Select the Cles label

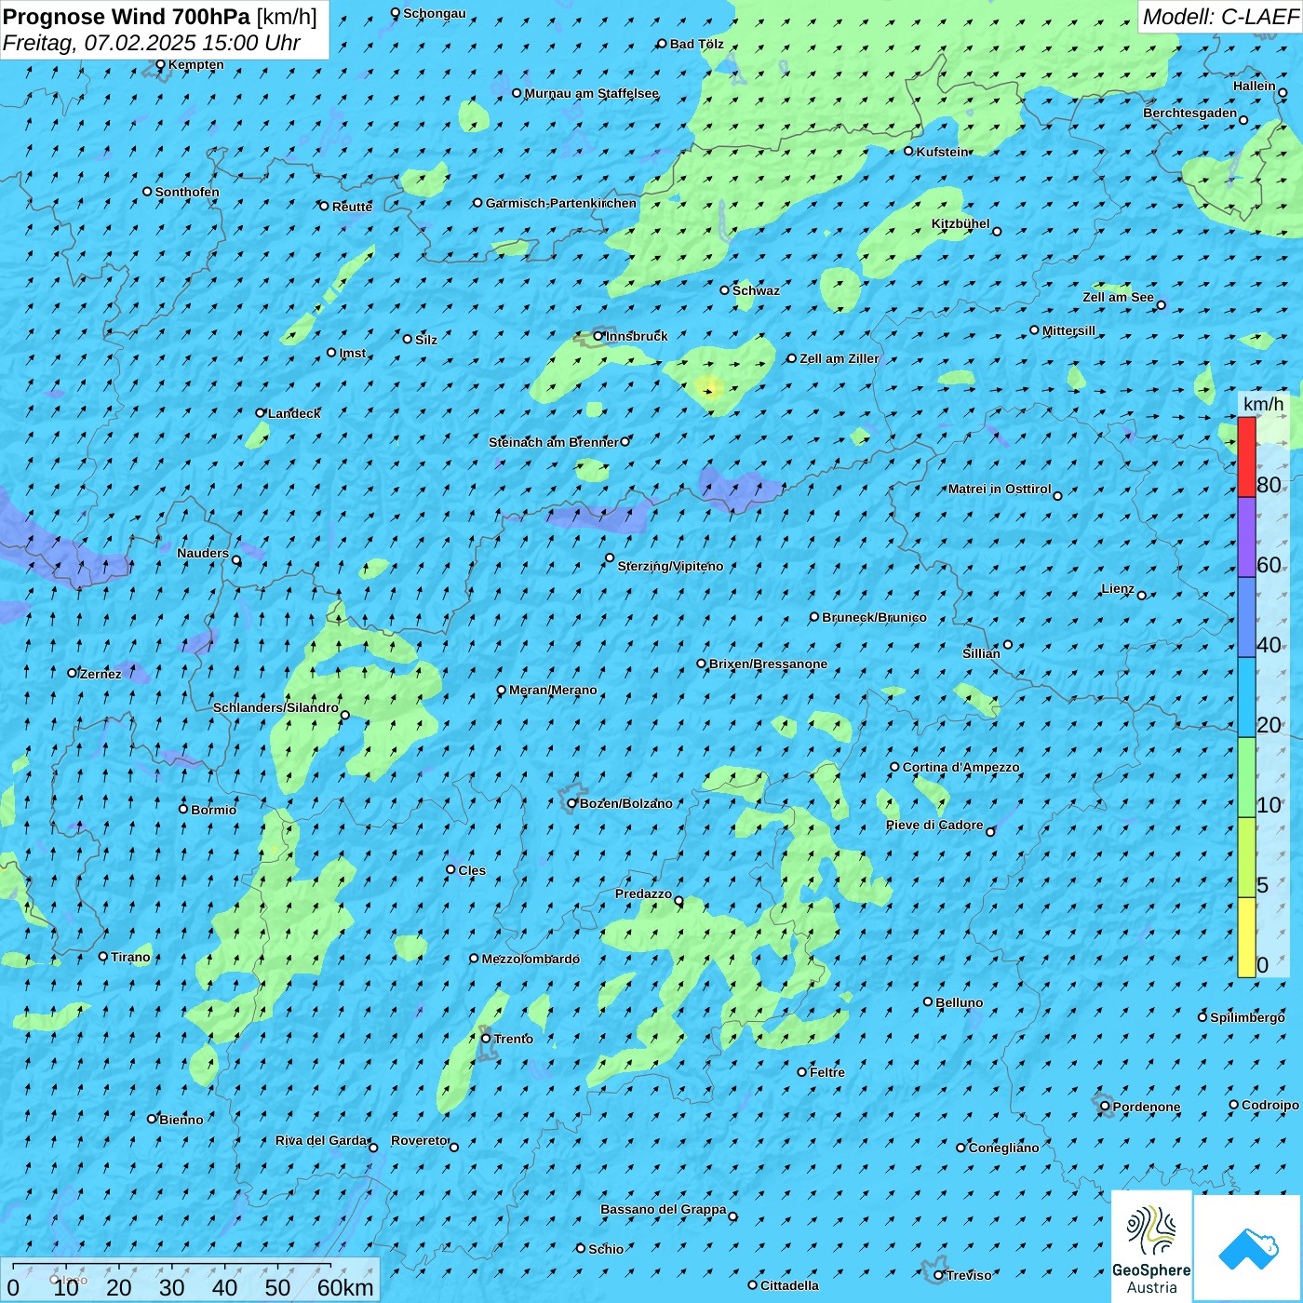tap(472, 870)
